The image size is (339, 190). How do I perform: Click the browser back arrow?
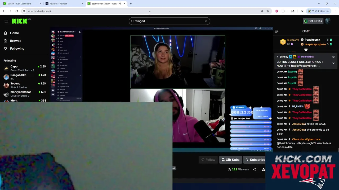pos(4,11)
